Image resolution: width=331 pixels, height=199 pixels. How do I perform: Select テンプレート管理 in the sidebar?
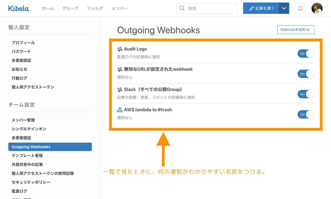coord(27,156)
